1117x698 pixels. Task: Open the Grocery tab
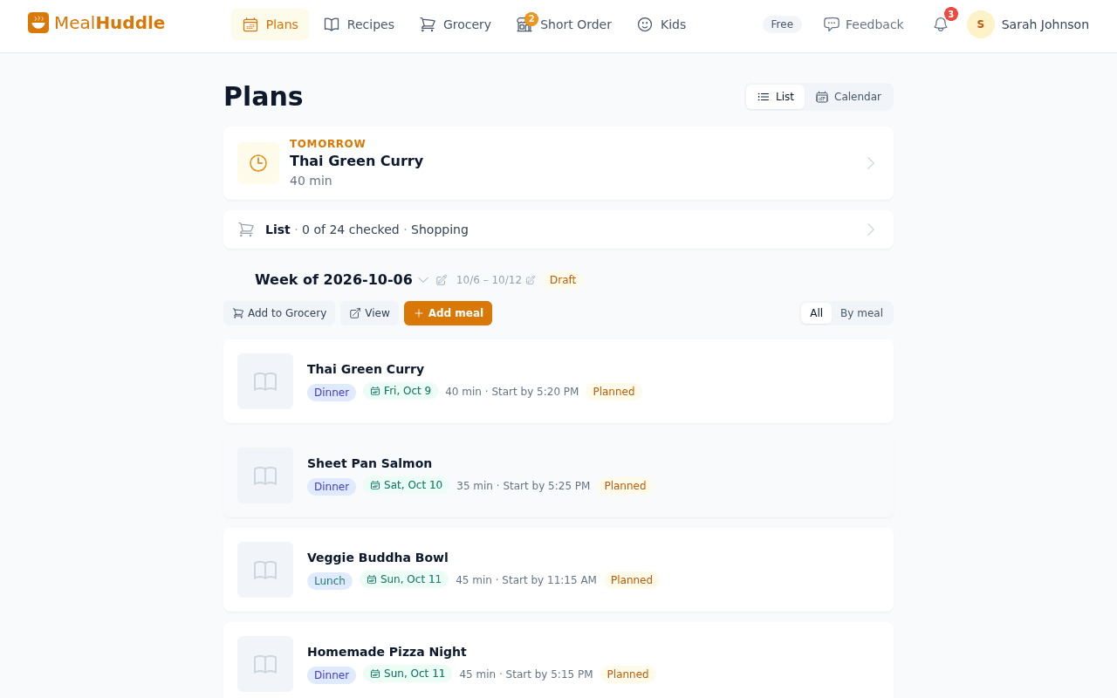[455, 24]
